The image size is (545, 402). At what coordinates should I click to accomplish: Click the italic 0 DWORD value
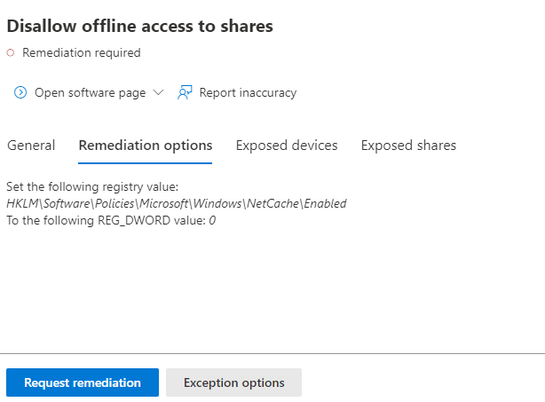point(212,221)
